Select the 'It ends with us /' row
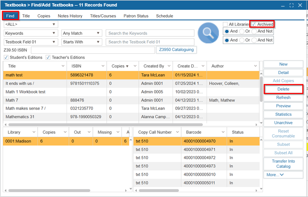The width and height of the screenshot is (308, 197). pyautogui.click(x=131, y=84)
